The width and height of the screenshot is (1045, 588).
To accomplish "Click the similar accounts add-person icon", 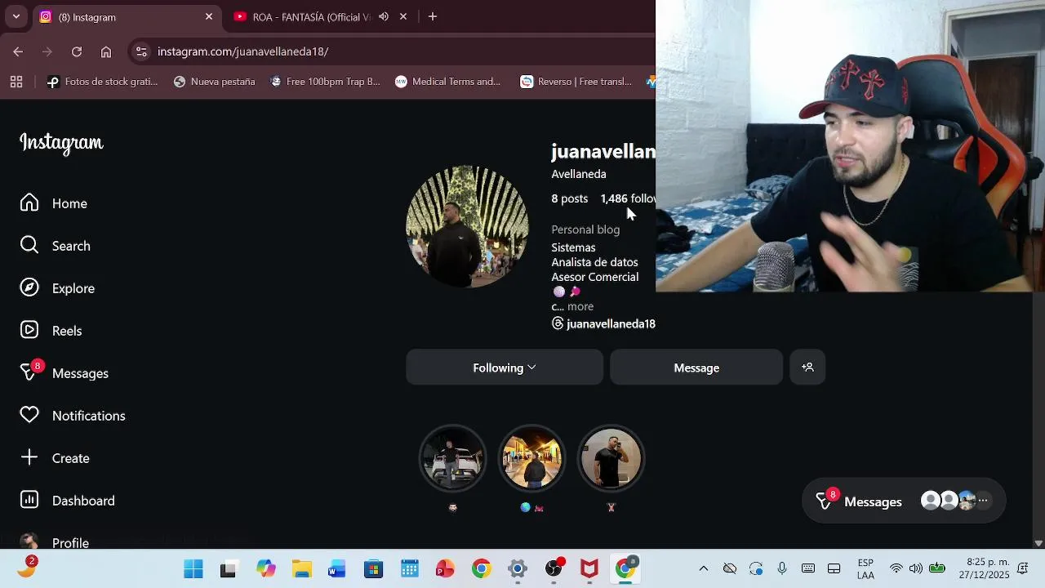I will click(x=807, y=367).
